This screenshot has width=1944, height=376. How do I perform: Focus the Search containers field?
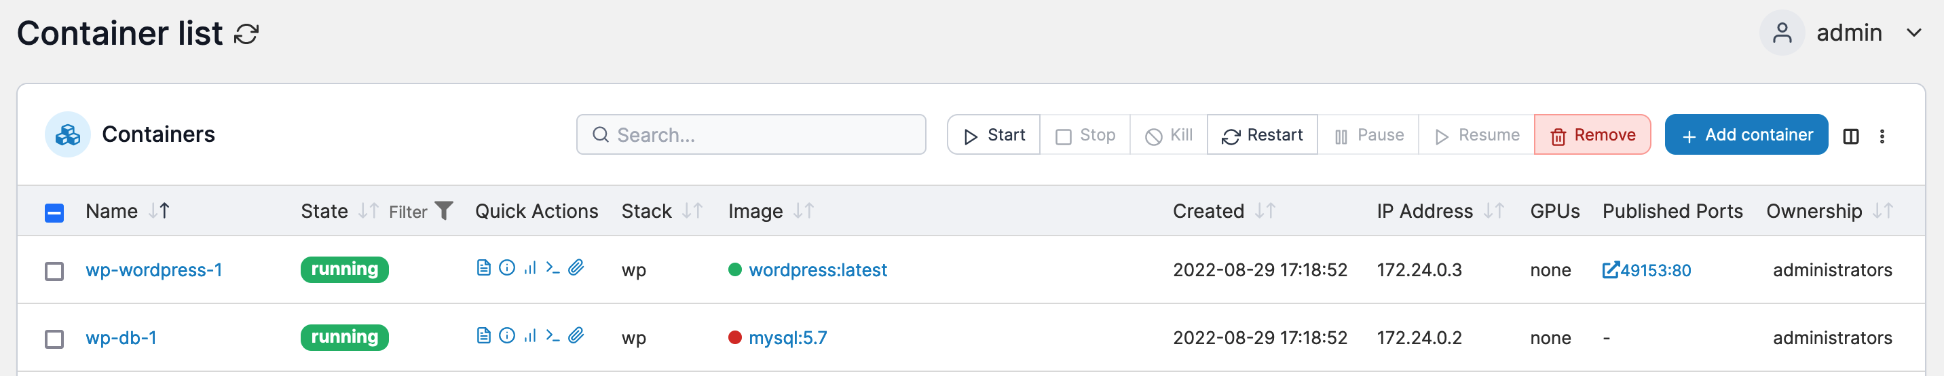[x=751, y=134]
